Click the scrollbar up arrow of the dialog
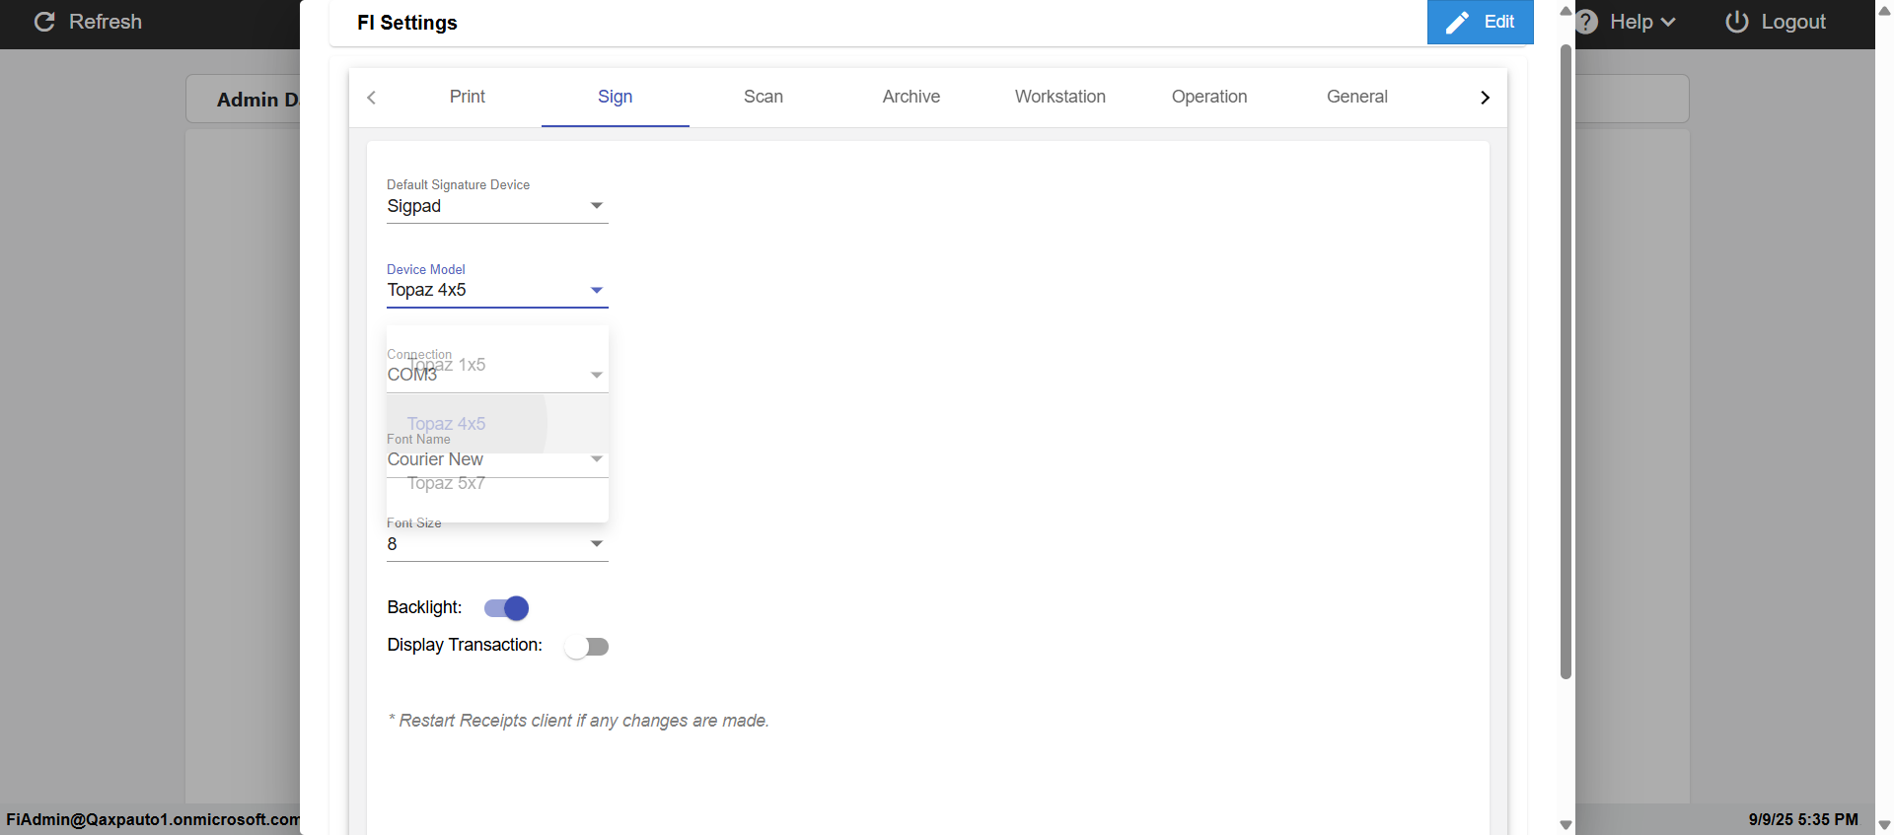The image size is (1894, 835). click(1566, 11)
